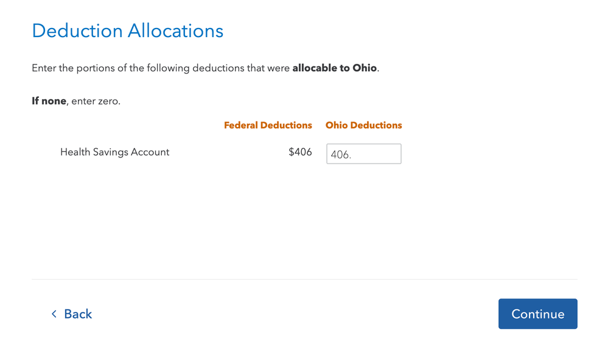Focus the Ohio Deductions input field
608x338 pixels.
(363, 154)
